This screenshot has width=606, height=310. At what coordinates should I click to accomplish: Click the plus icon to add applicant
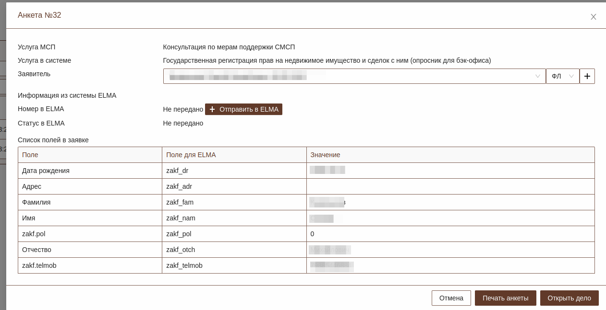click(x=587, y=76)
